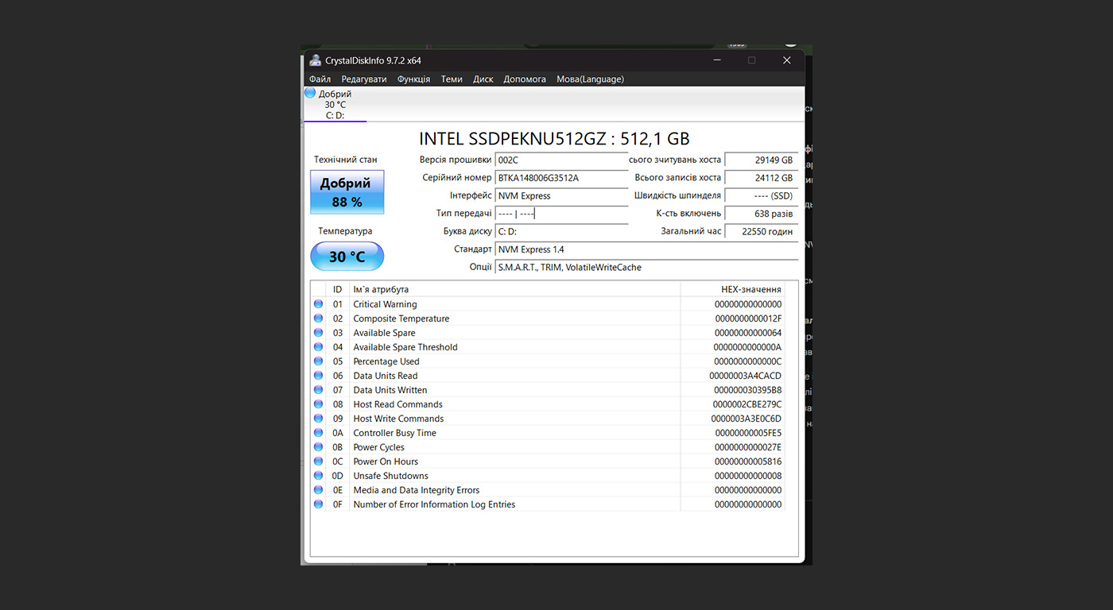Maximize the CrystalDiskInfo window

coord(751,60)
